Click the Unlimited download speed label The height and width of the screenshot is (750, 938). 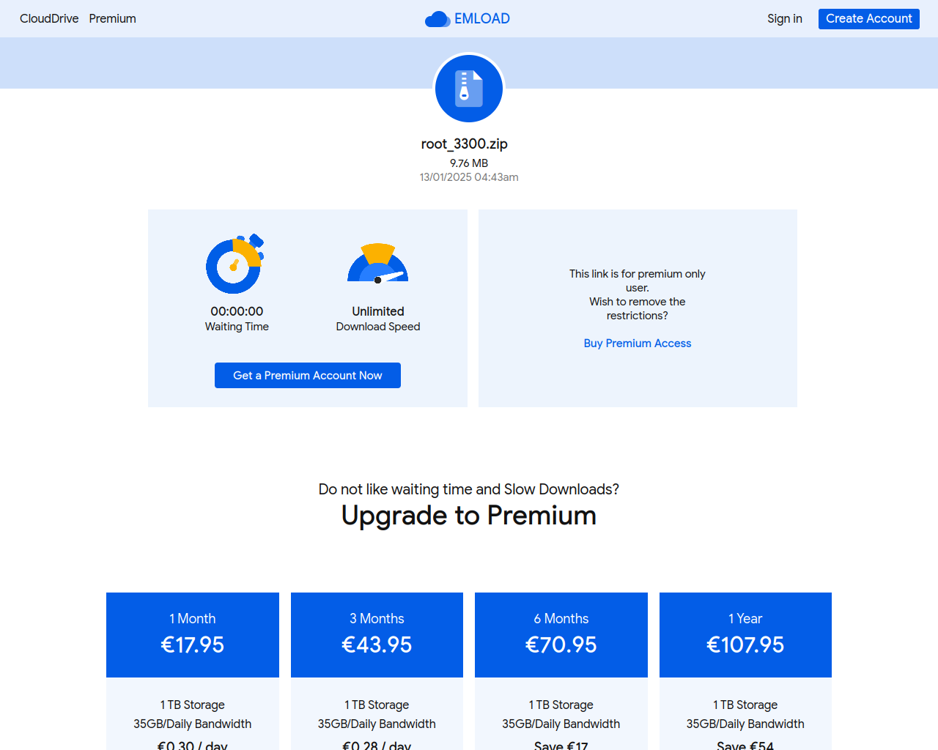pyautogui.click(x=378, y=311)
